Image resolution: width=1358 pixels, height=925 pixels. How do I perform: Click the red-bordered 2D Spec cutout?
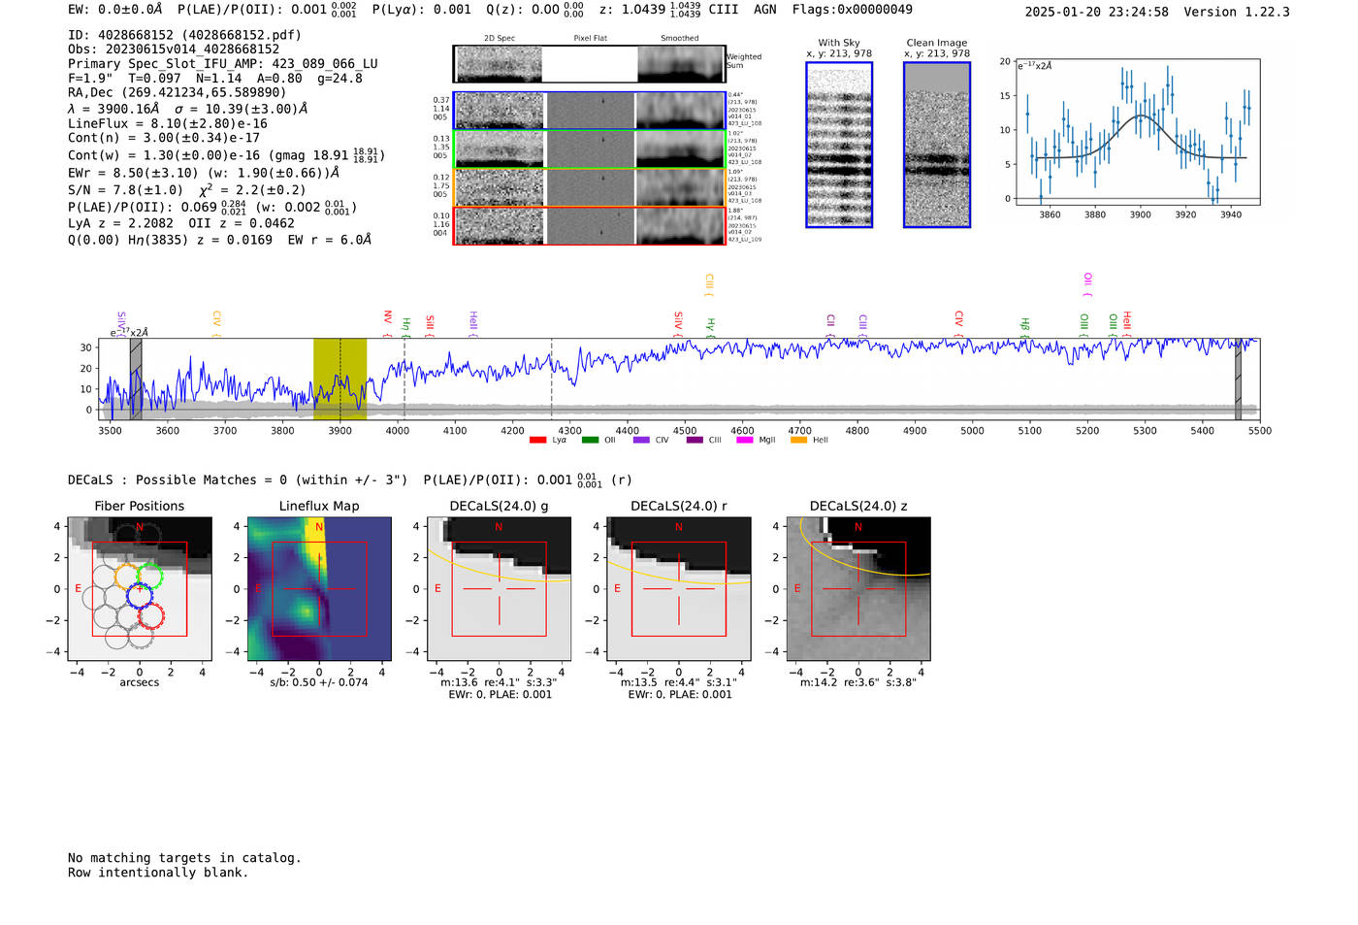500,226
